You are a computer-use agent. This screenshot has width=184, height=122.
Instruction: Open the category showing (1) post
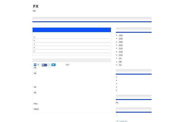tap(120, 65)
